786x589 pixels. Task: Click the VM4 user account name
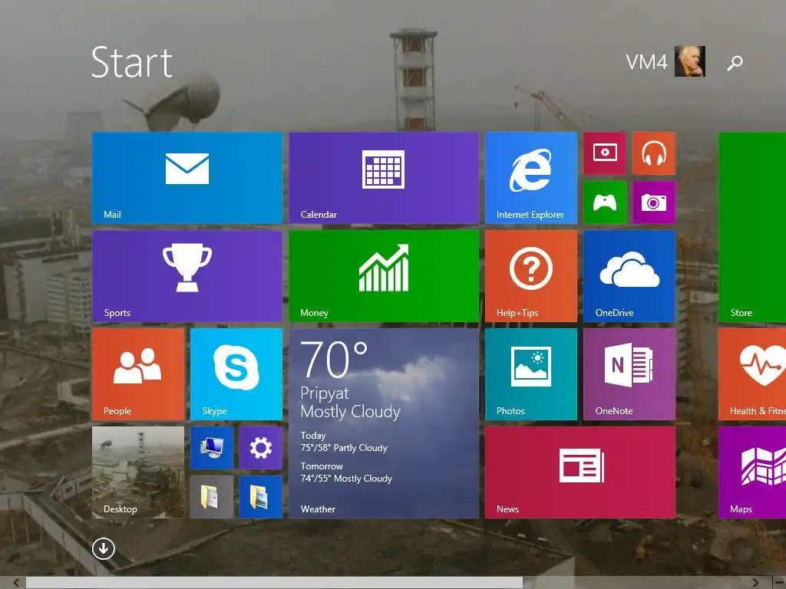tap(646, 62)
